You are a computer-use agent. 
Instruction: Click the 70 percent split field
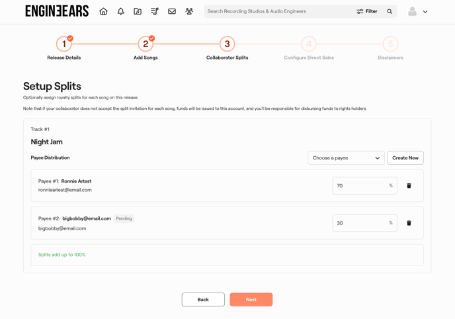360,186
